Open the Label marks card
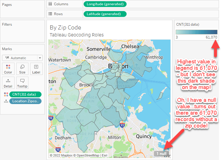This screenshot has height=160, width=221. tap(36, 69)
